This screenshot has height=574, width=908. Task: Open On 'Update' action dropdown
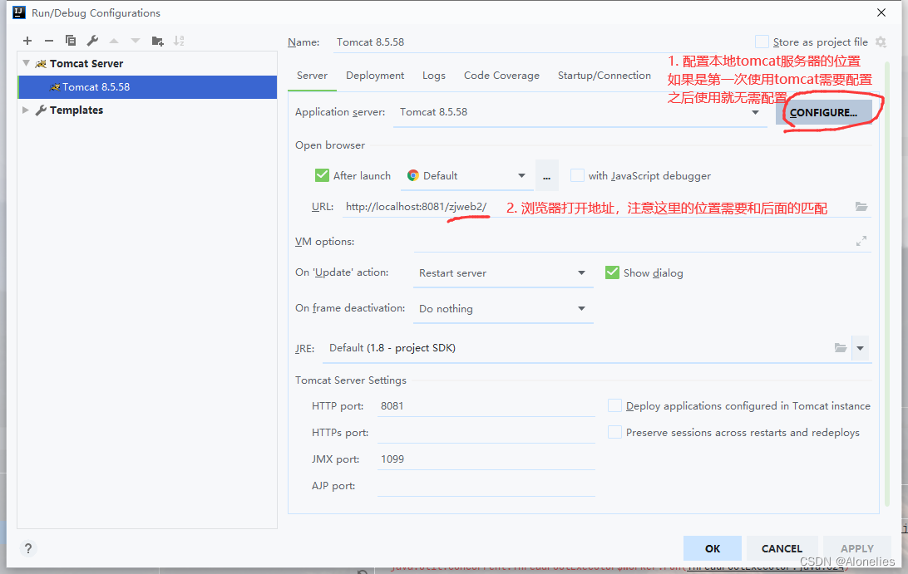[x=581, y=273]
